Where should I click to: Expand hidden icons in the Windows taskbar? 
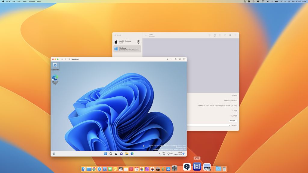point(159,153)
